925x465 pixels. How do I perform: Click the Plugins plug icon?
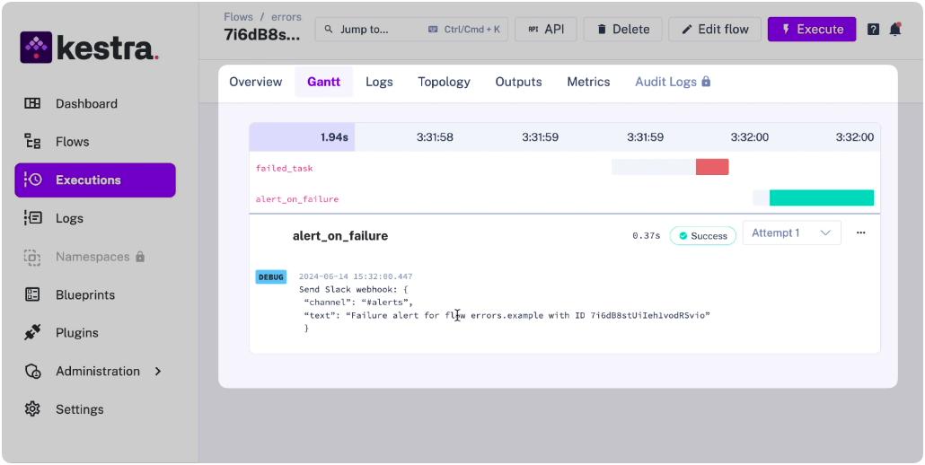point(31,333)
